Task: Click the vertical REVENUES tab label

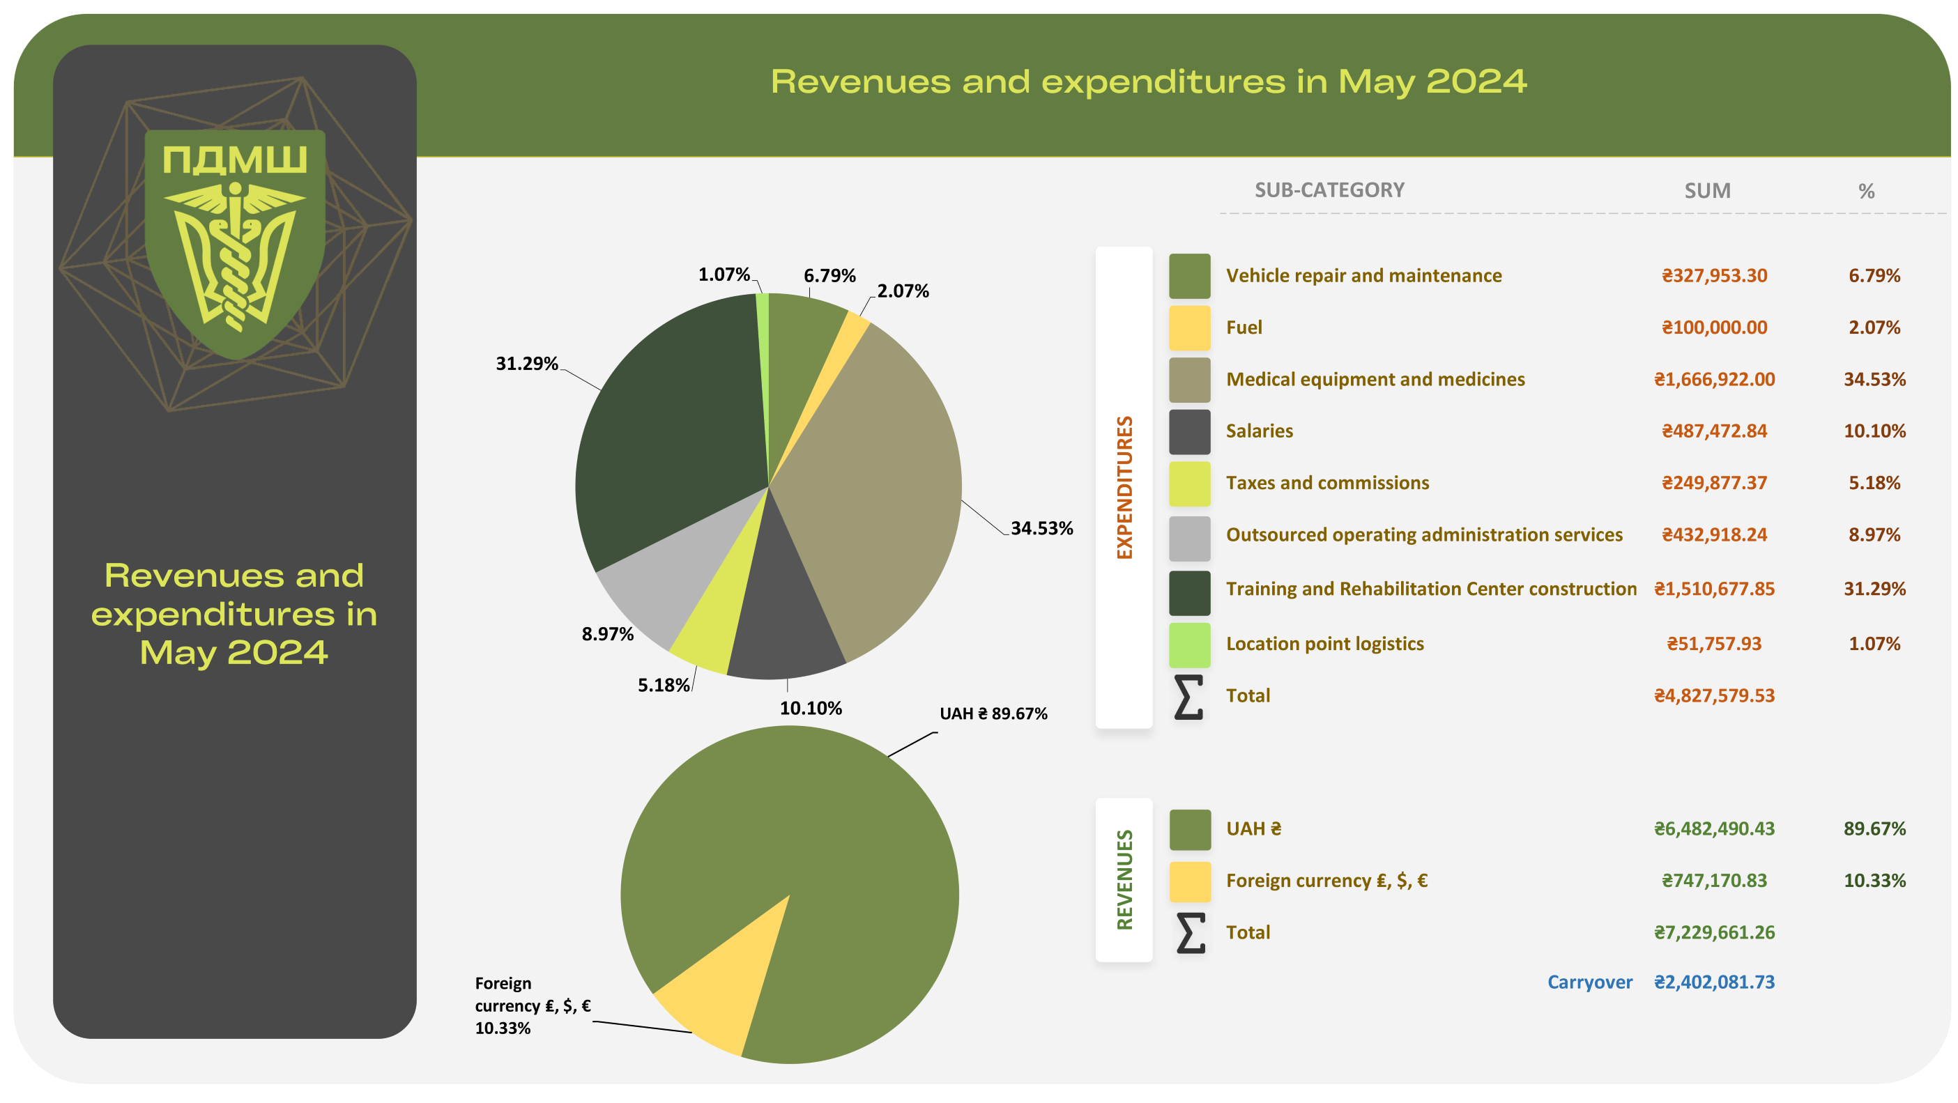Action: (1124, 879)
